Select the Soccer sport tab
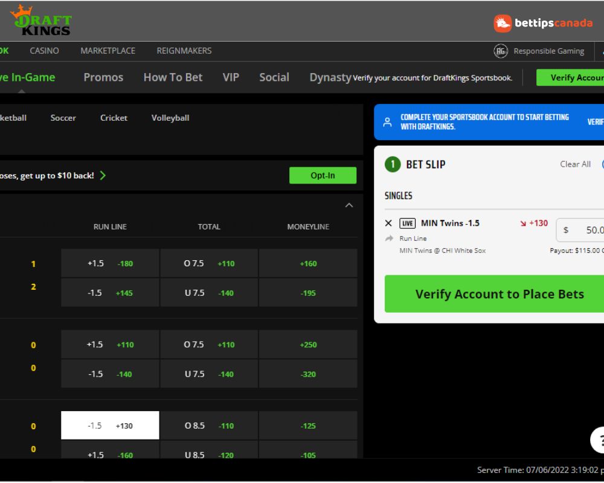Screen dimensions: 604x483 [x=63, y=118]
